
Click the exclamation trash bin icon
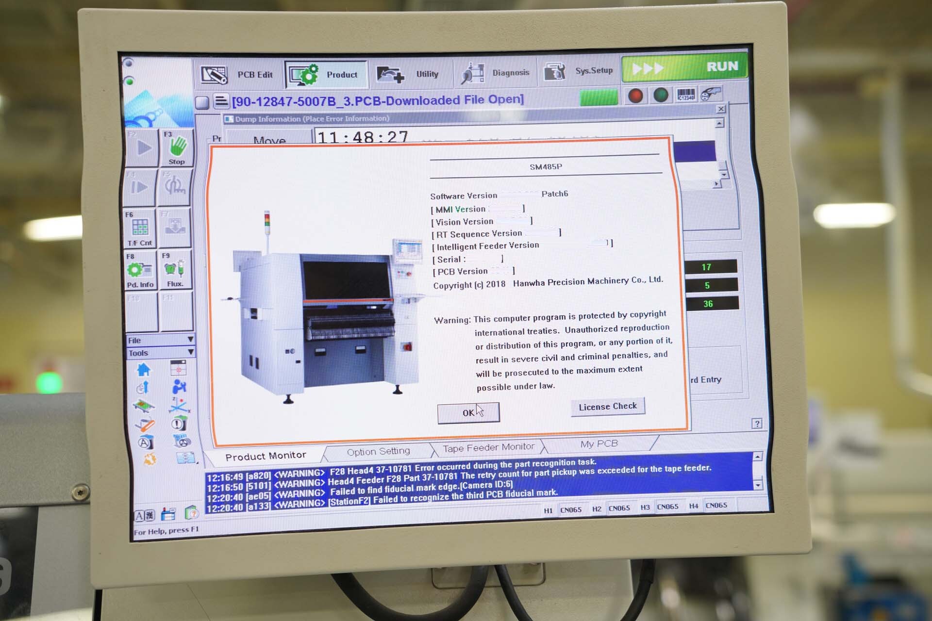click(179, 423)
